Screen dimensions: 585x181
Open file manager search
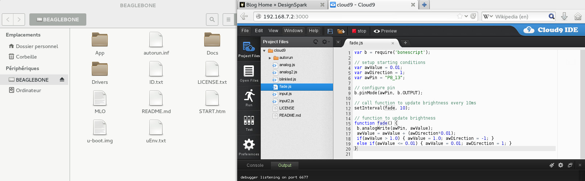[212, 20]
